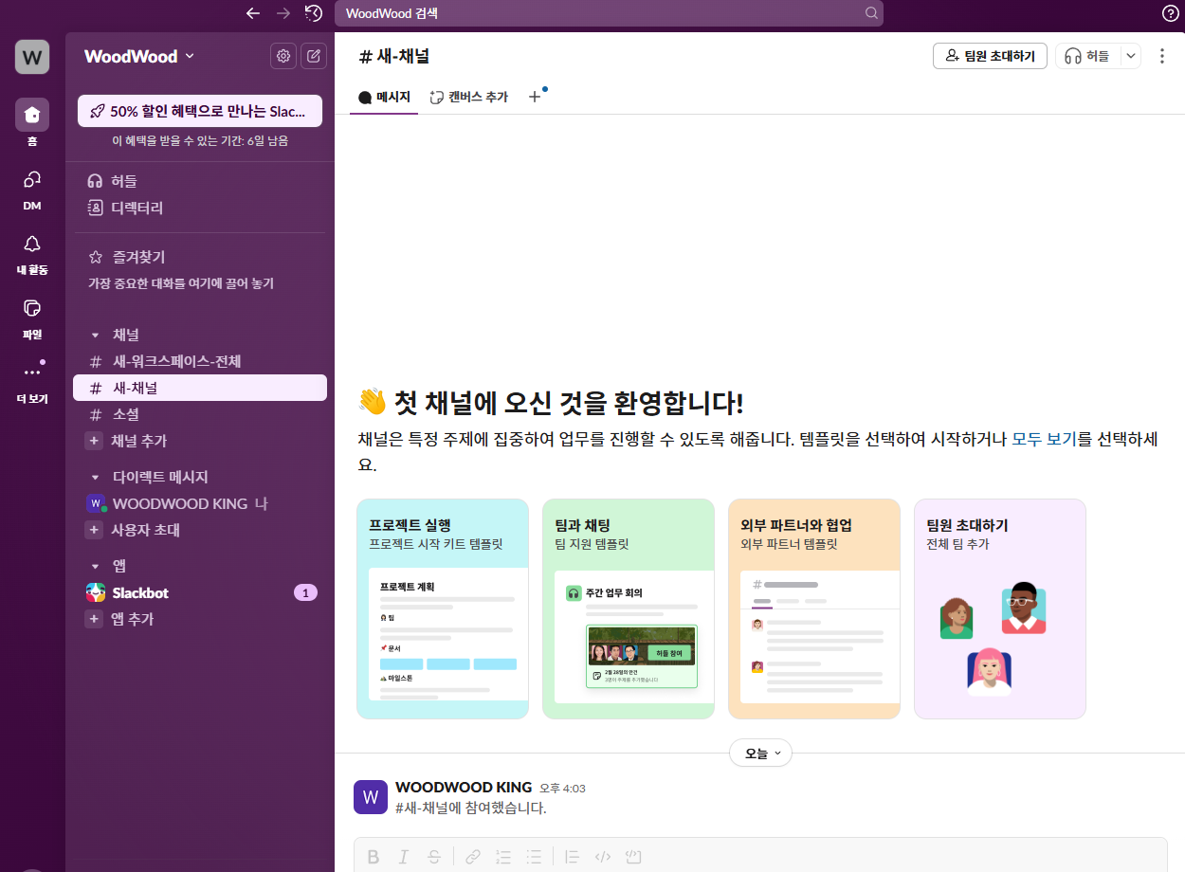
Task: Click the plus icon beside 사용자 초대
Action: (94, 530)
